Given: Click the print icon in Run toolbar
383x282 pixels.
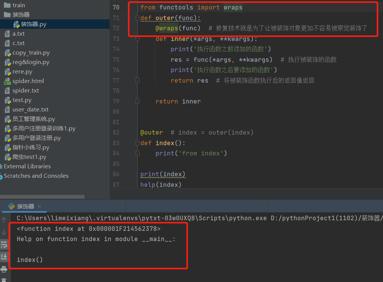Looking at the screenshot, I should click(4, 269).
